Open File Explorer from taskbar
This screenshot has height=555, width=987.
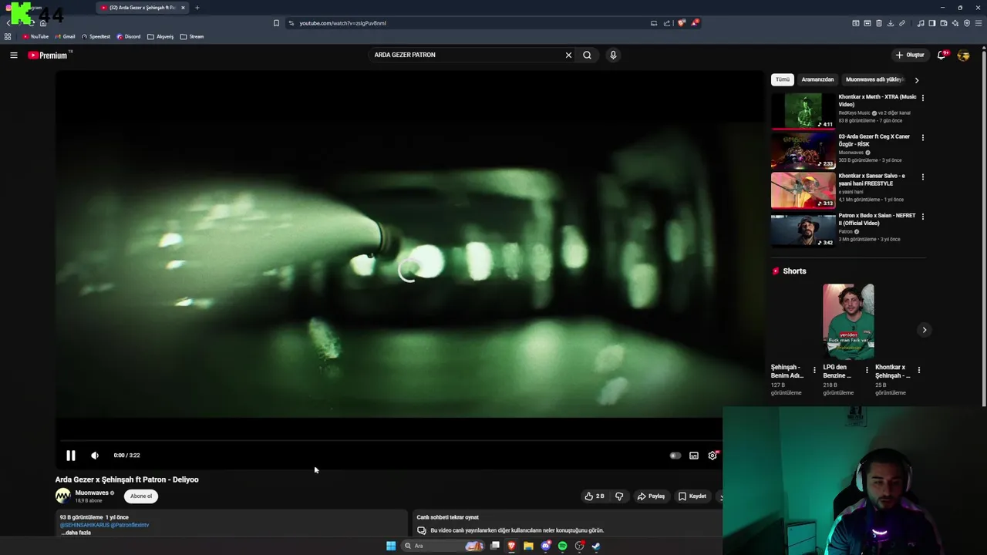pos(528,546)
